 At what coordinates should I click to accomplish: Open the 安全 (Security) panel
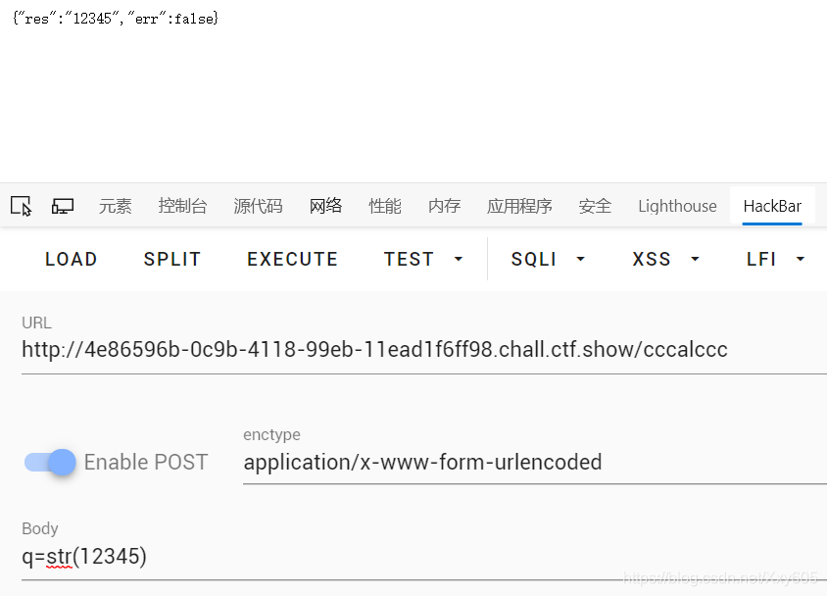click(x=595, y=206)
